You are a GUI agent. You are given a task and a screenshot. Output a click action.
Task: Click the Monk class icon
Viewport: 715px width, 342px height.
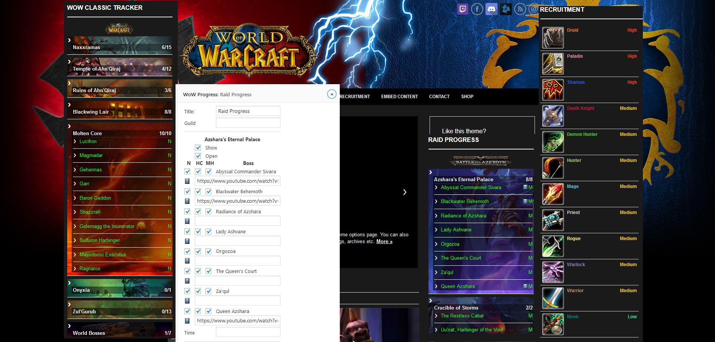click(553, 324)
